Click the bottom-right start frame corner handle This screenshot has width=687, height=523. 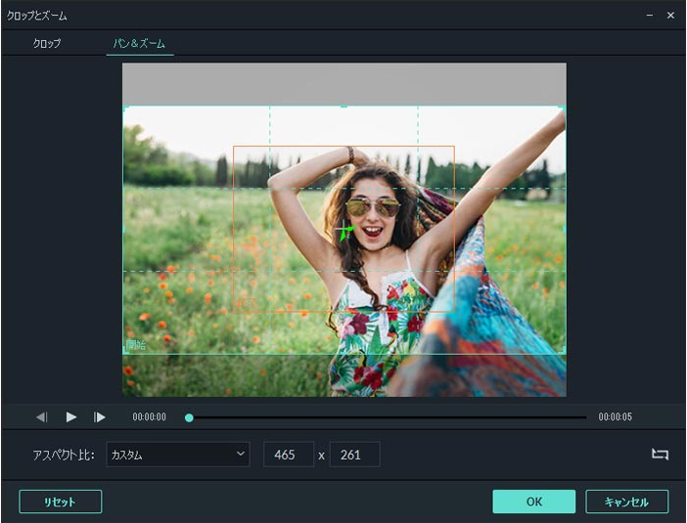563,351
